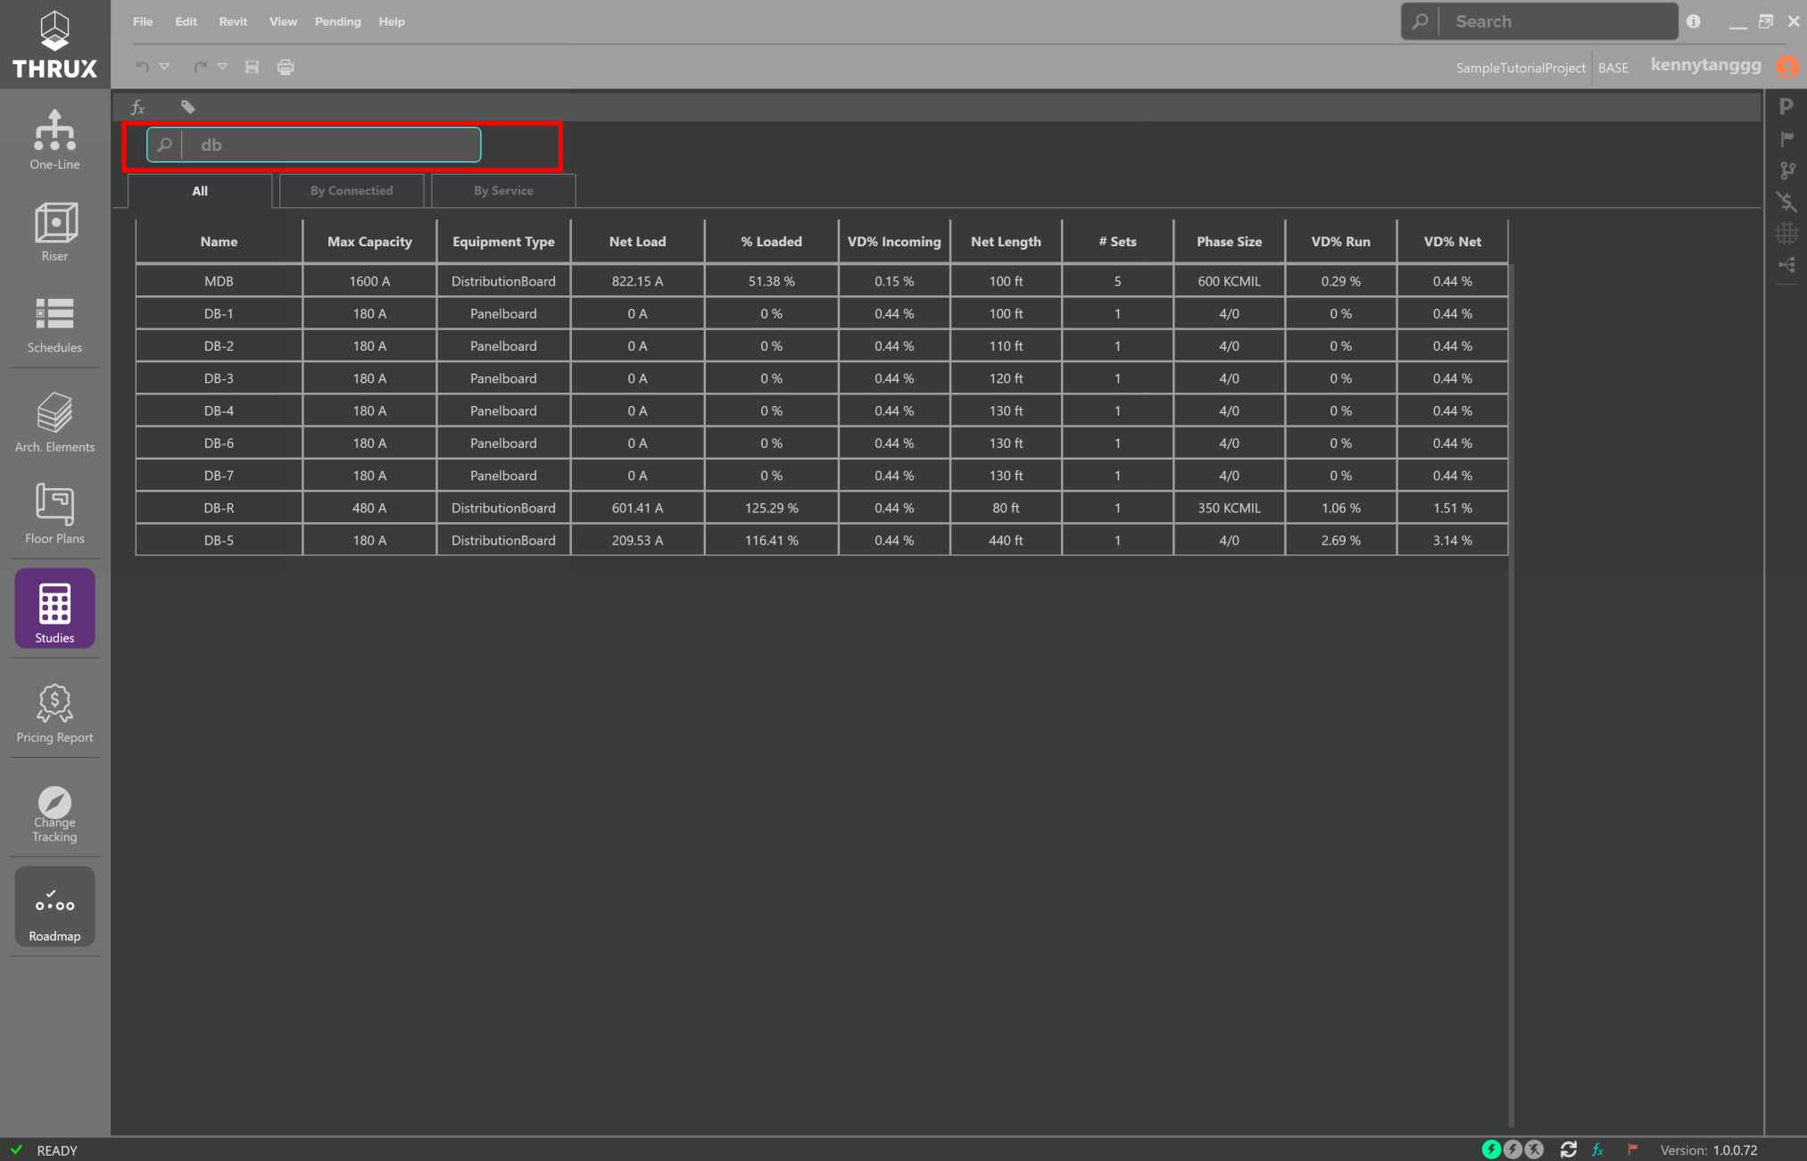Select the MDB row name cell

coord(219,281)
